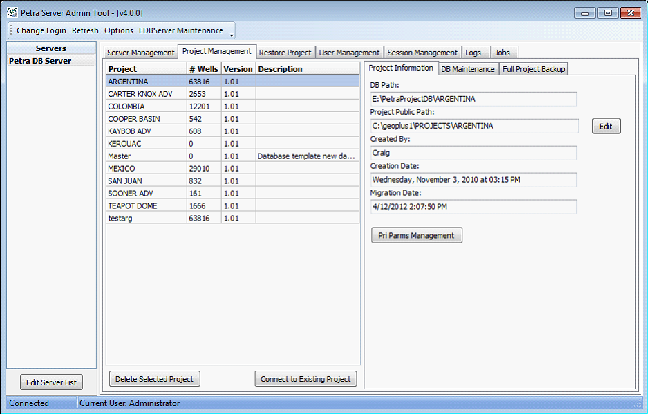Open the Session Management tab
Viewport: 649px width, 415px height.
coord(422,53)
